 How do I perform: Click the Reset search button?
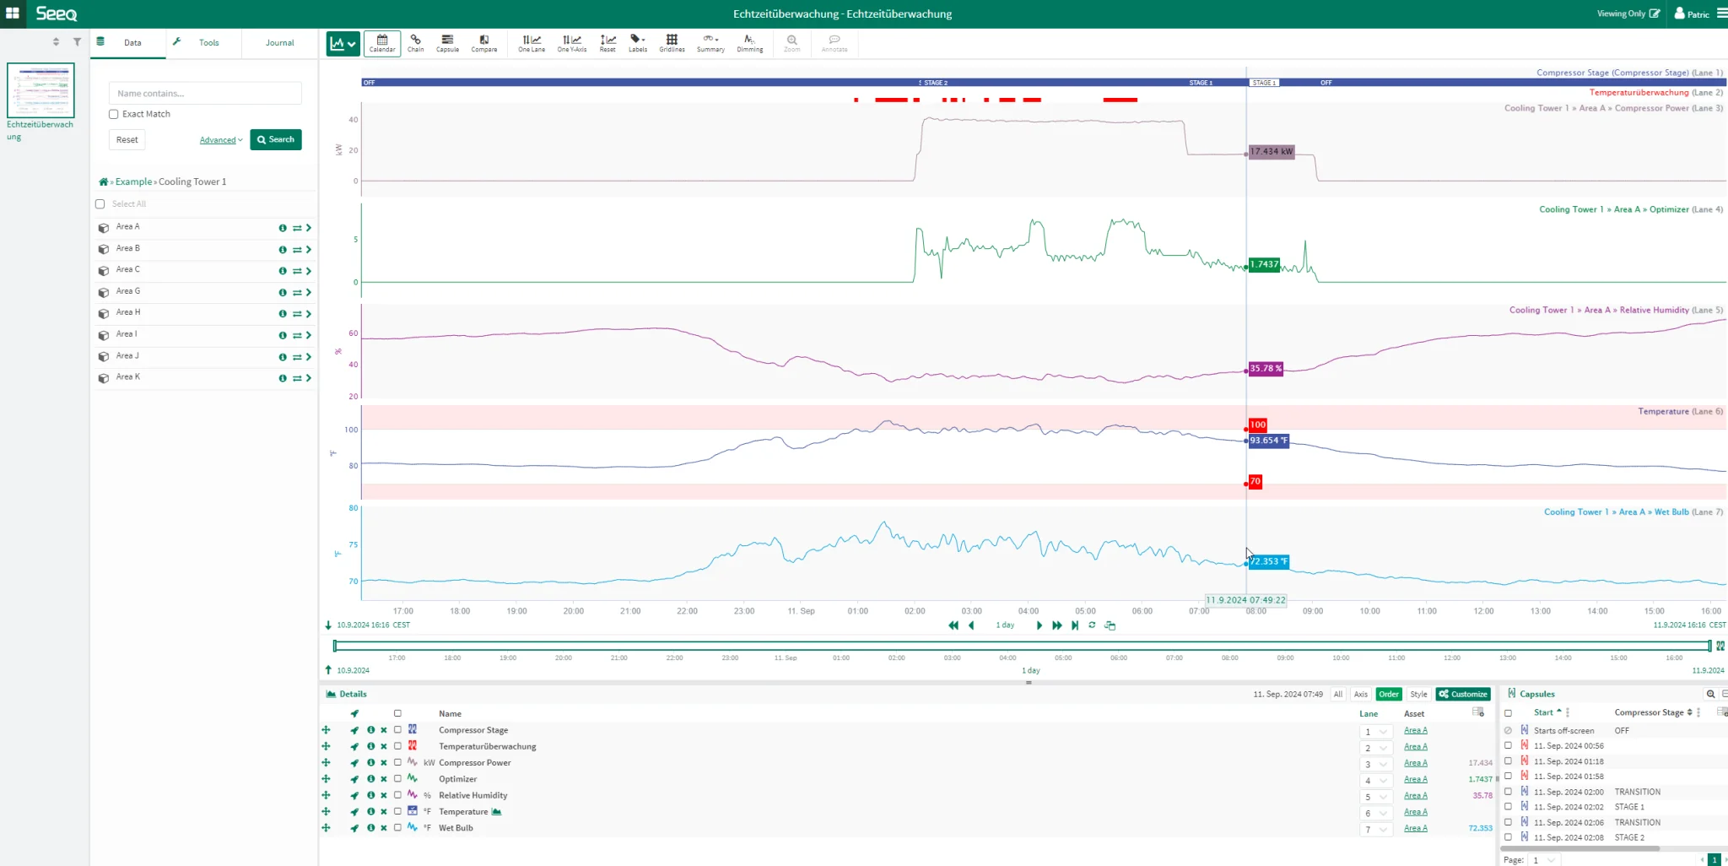(x=127, y=139)
